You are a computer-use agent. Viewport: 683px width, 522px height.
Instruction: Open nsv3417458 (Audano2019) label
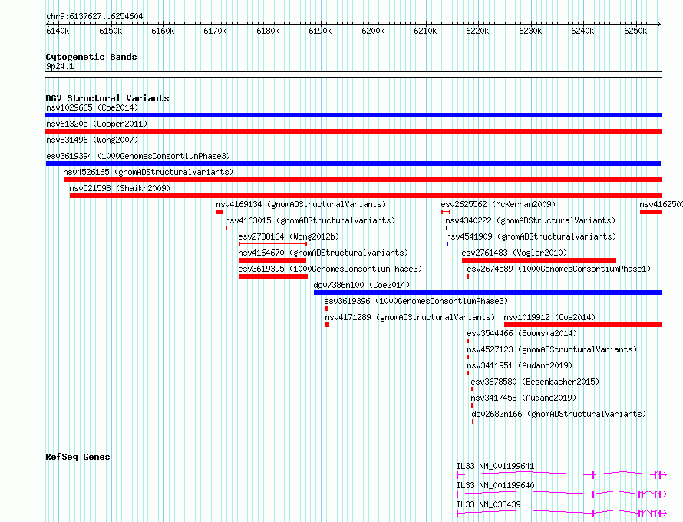tap(523, 398)
